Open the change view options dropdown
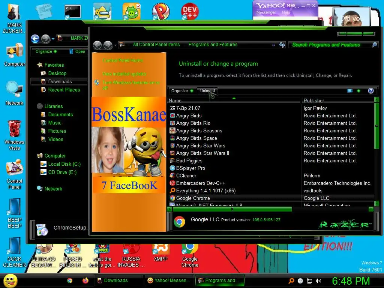 pyautogui.click(x=358, y=91)
